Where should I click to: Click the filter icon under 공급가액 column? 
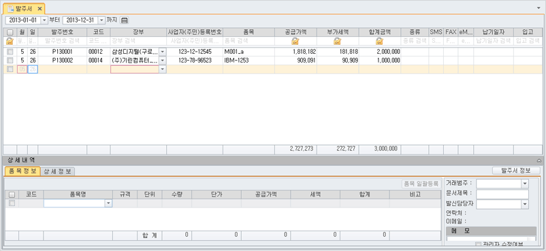(x=295, y=41)
